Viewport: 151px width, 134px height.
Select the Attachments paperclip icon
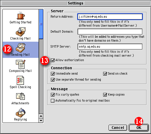(20, 96)
